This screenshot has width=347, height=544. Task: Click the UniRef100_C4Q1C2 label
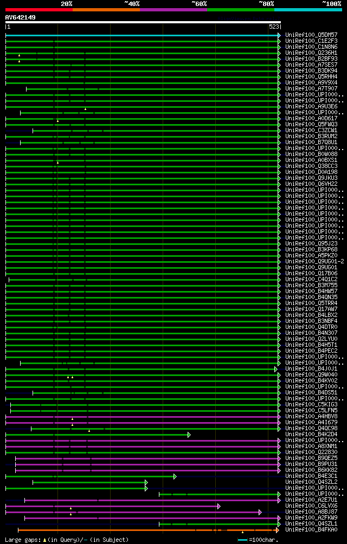tap(311, 279)
